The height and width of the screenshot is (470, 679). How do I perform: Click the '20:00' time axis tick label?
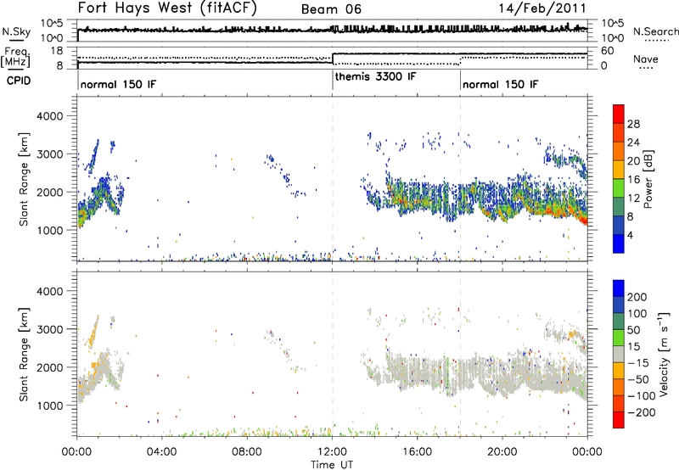[x=502, y=452]
